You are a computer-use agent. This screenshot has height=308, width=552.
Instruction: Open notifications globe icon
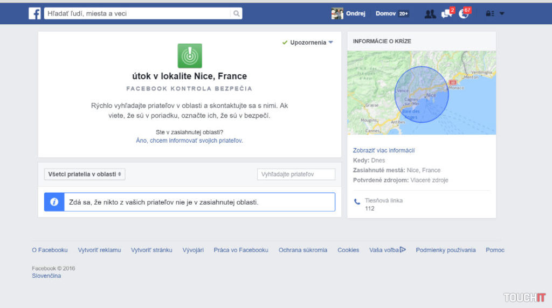[x=463, y=14]
